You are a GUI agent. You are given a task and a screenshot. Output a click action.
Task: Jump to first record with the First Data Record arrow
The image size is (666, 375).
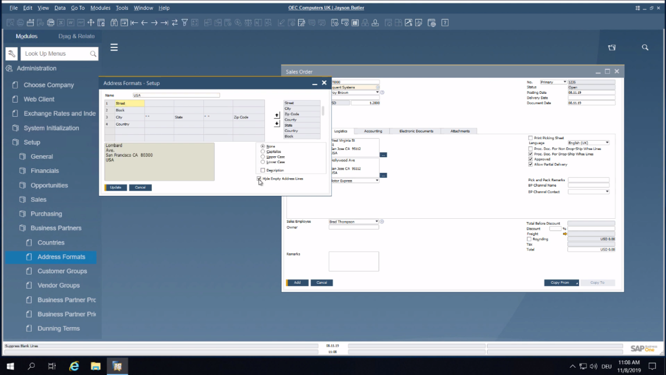coord(134,22)
